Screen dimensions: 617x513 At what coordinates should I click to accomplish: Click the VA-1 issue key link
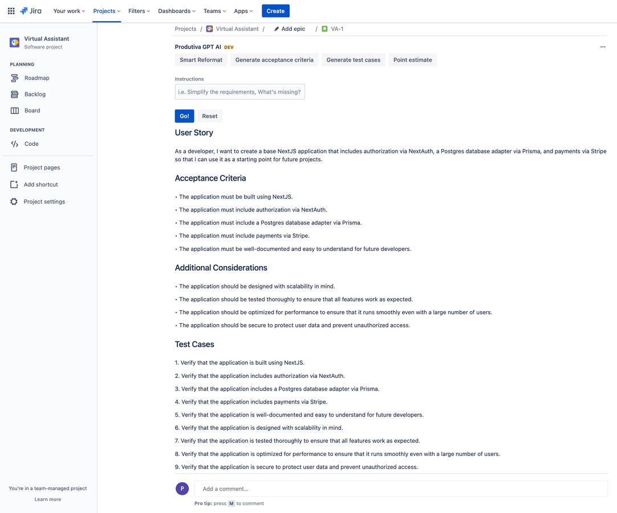[x=337, y=28]
